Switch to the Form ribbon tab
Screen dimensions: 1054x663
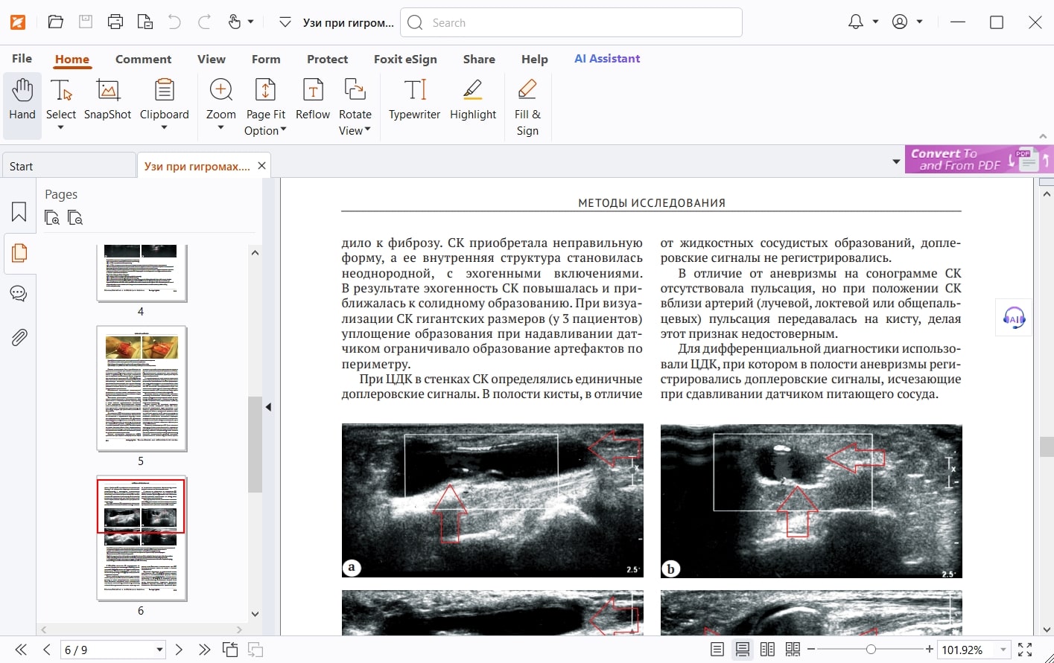(x=266, y=59)
